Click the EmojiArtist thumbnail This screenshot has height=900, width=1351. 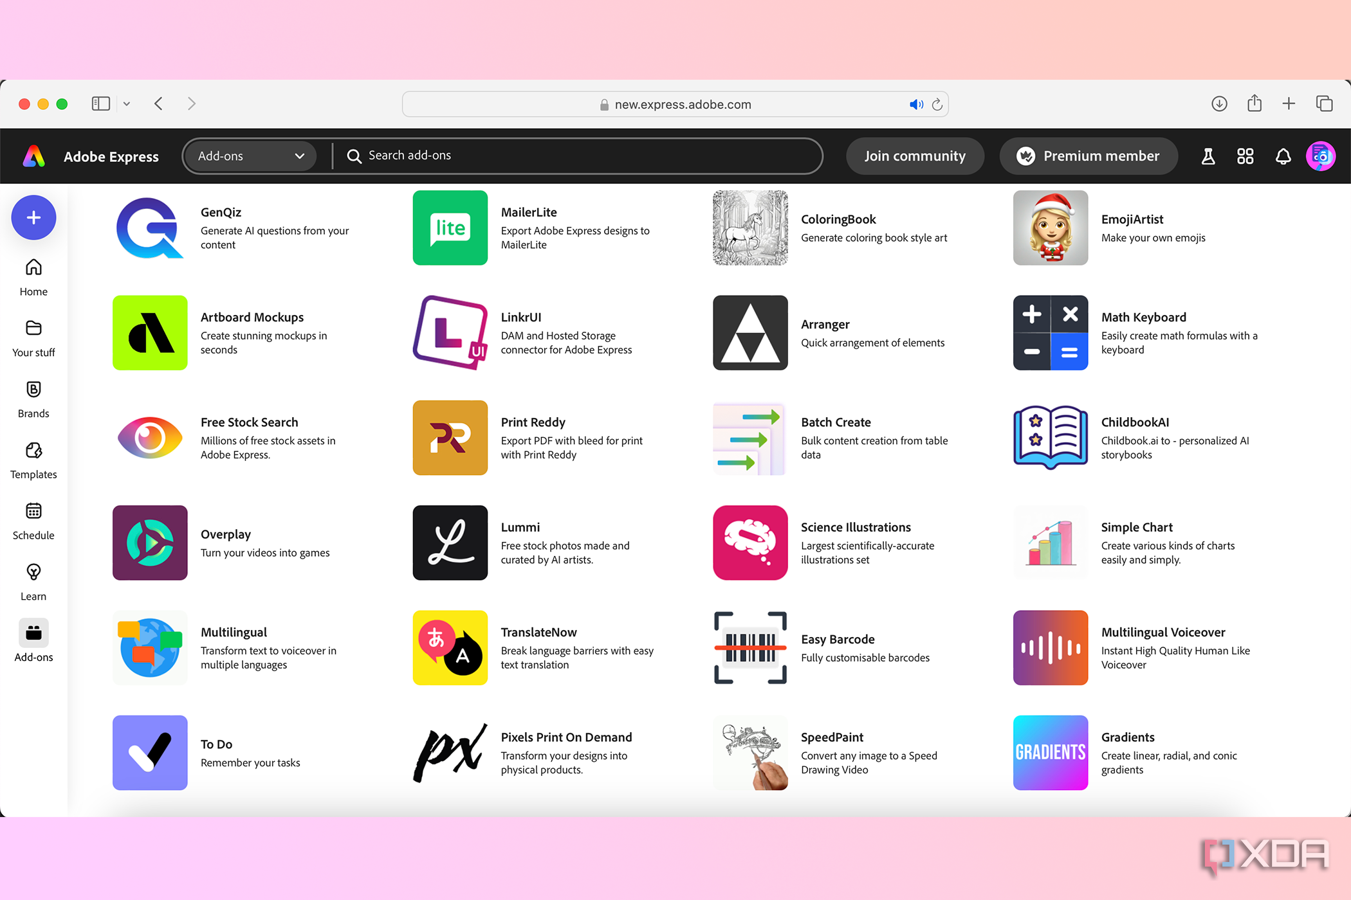tap(1051, 228)
